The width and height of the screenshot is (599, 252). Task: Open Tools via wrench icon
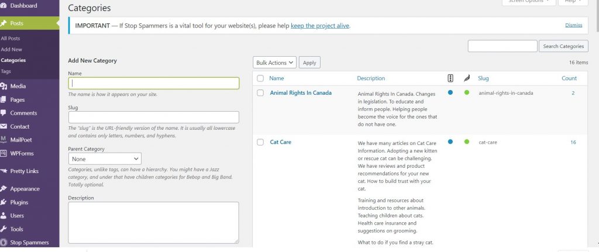click(x=4, y=229)
